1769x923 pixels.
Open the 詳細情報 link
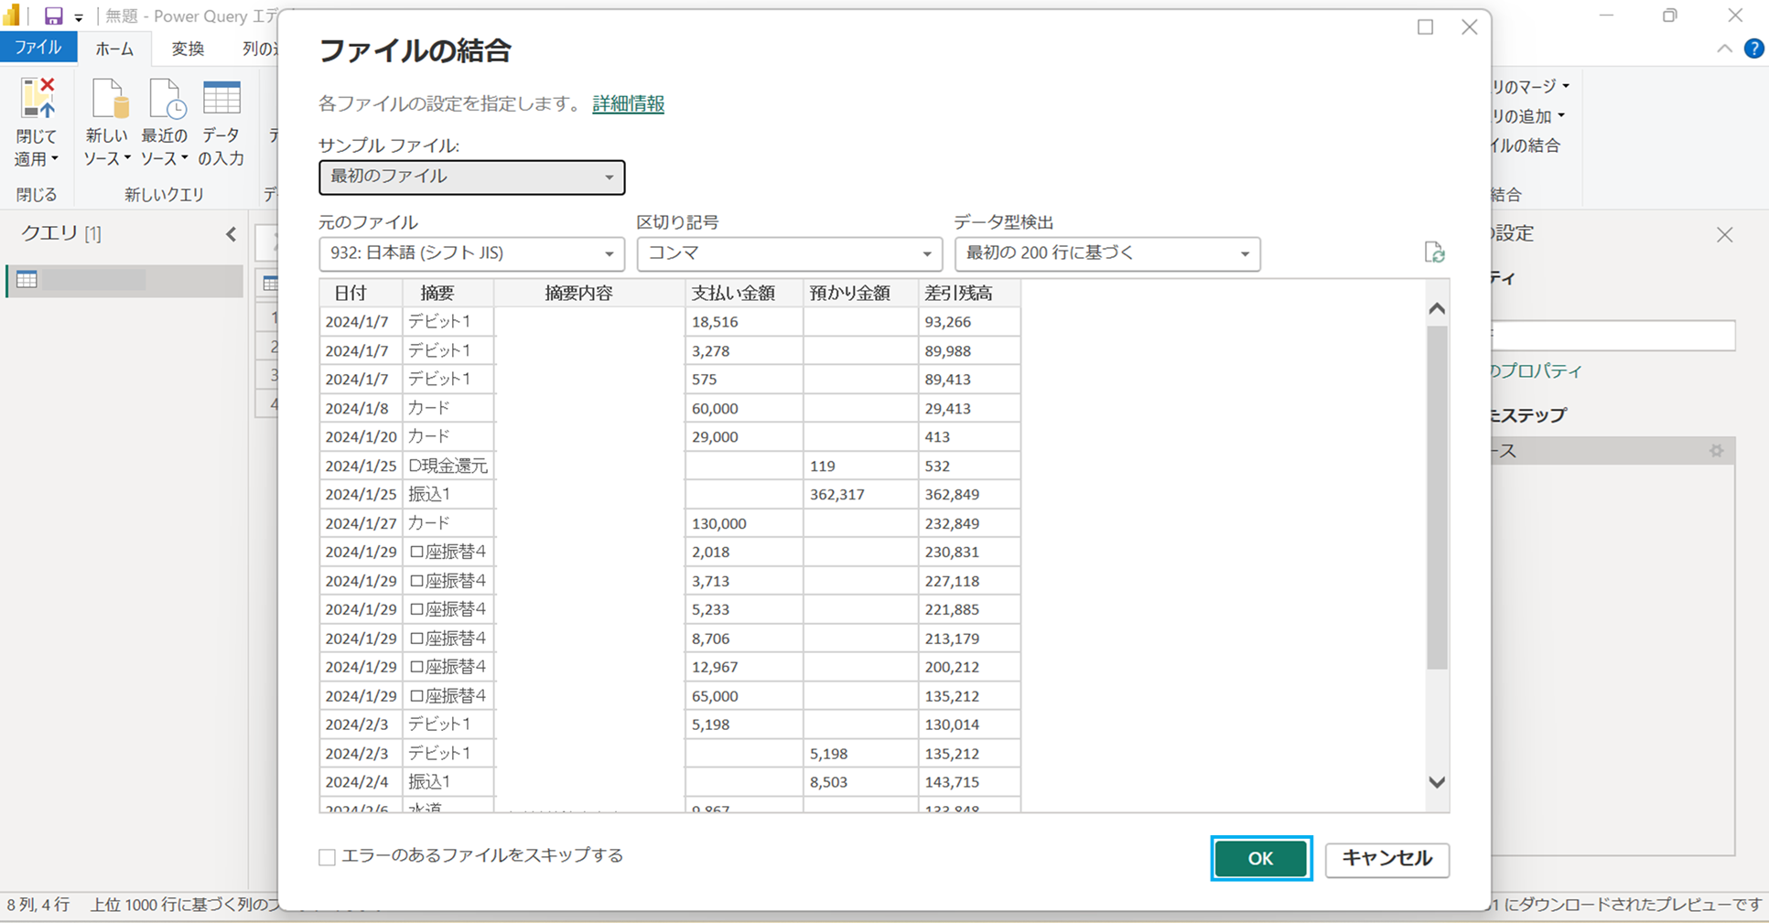click(x=628, y=104)
